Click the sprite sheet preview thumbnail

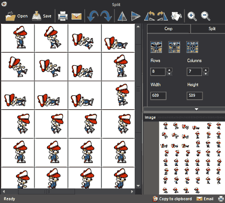(192, 158)
